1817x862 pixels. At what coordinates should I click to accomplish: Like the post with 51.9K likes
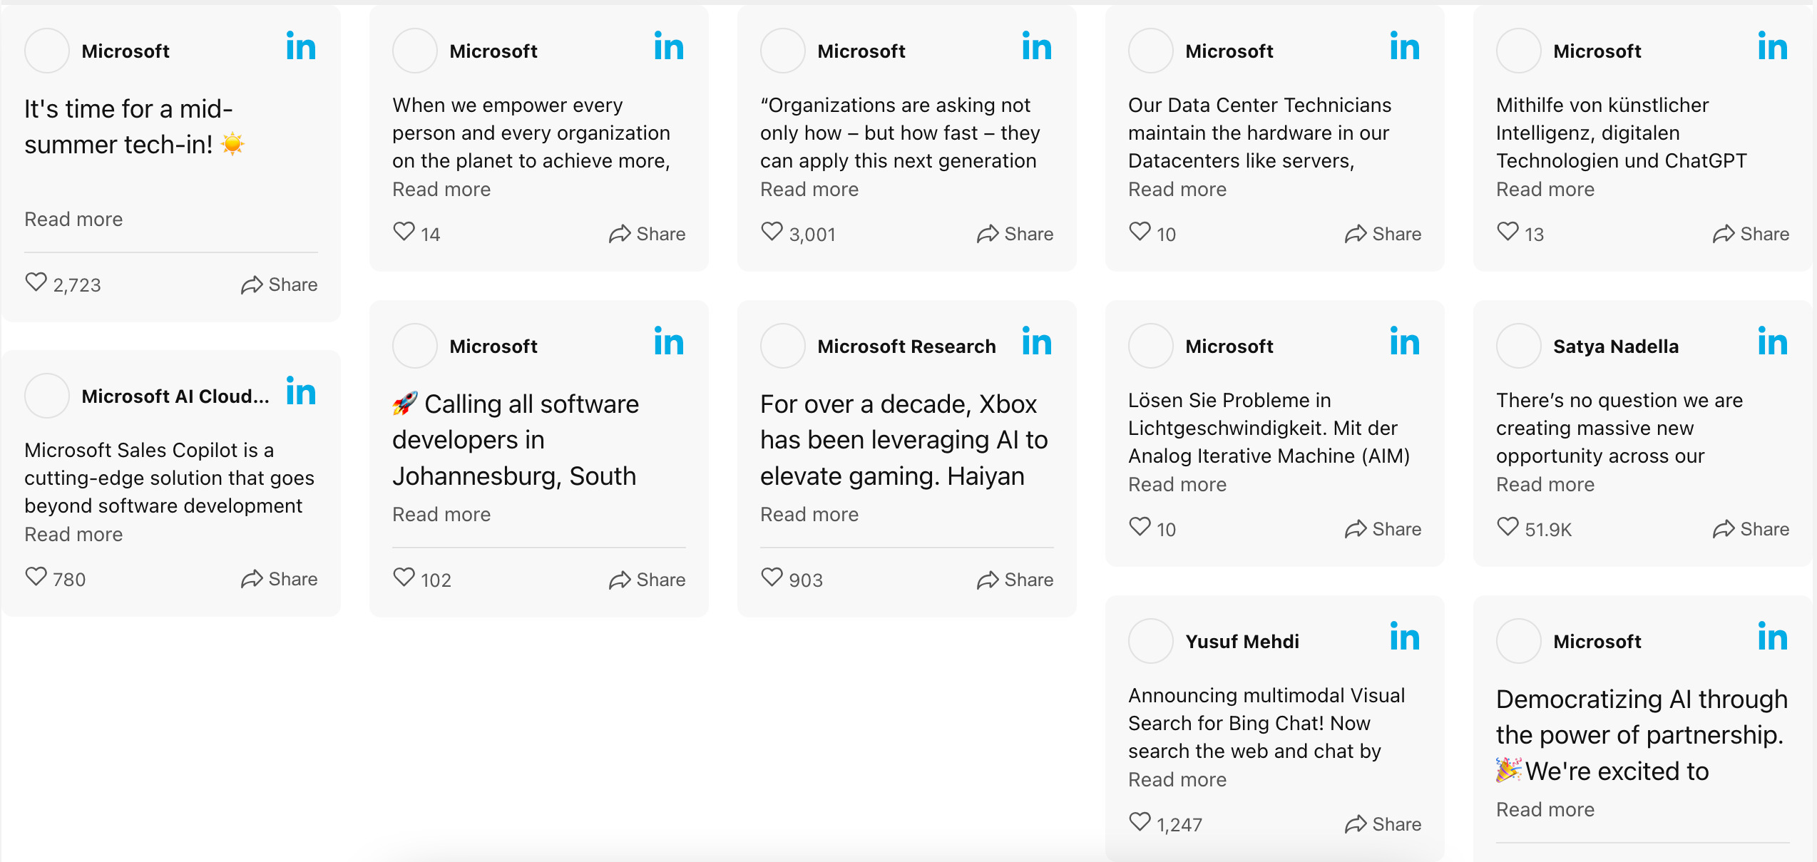pos(1508,527)
